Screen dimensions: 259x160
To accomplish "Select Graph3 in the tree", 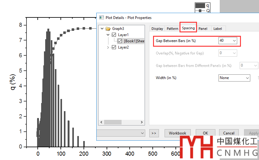I will 118,29.
